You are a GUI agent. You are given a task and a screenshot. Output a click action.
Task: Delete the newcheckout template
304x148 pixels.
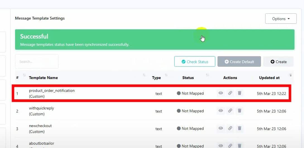point(239,128)
